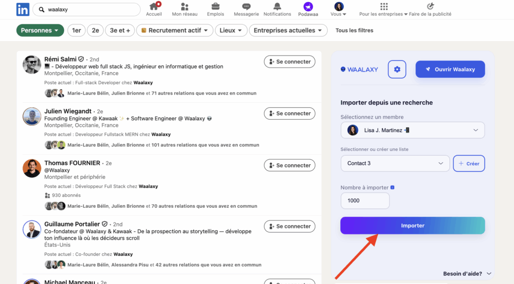Toggle the 1er connection filter
Screen dimensions: 514x284
click(x=76, y=31)
